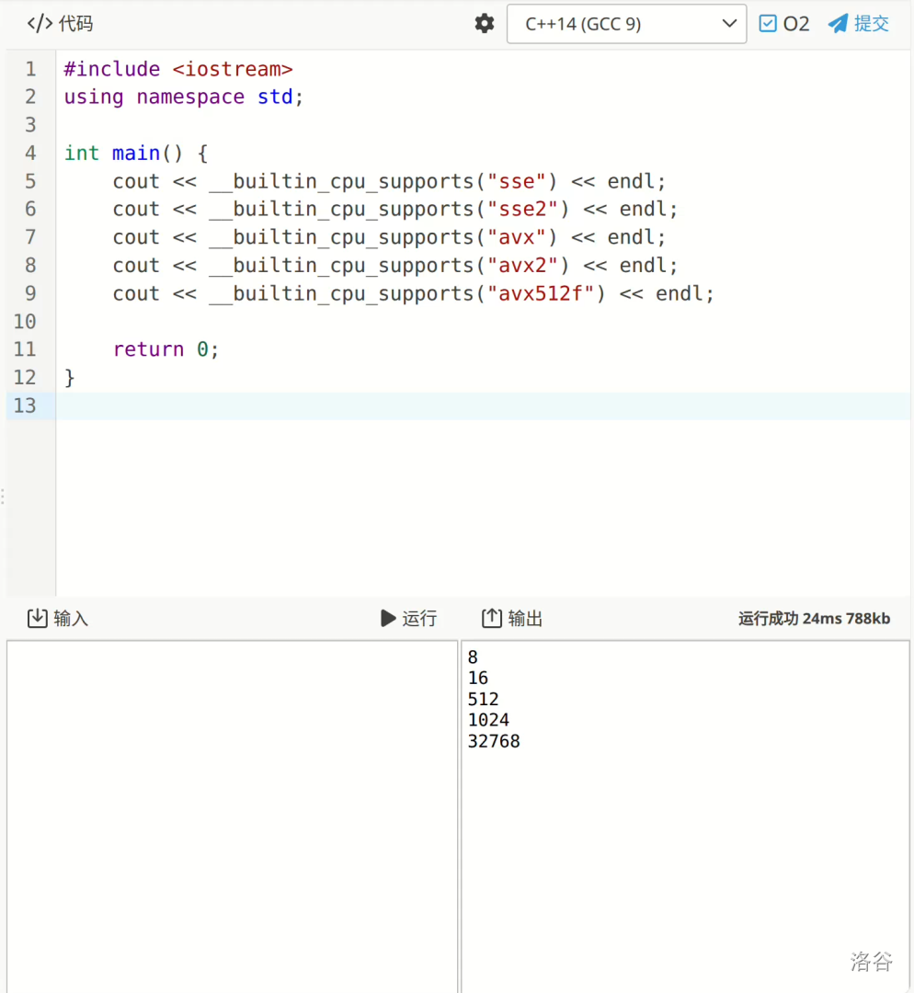Click the 洛谷 watermark logo
914x993 pixels.
[x=871, y=962]
